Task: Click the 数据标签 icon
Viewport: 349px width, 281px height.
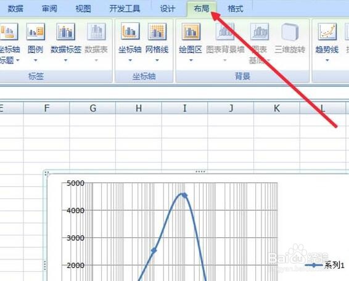Action: [x=65, y=32]
